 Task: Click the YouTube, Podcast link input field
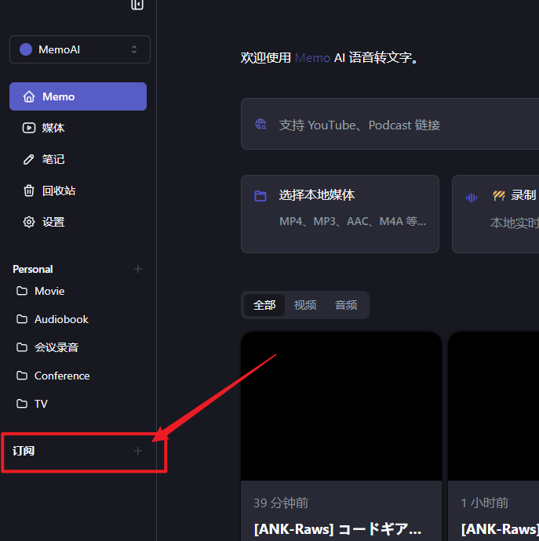pos(390,124)
